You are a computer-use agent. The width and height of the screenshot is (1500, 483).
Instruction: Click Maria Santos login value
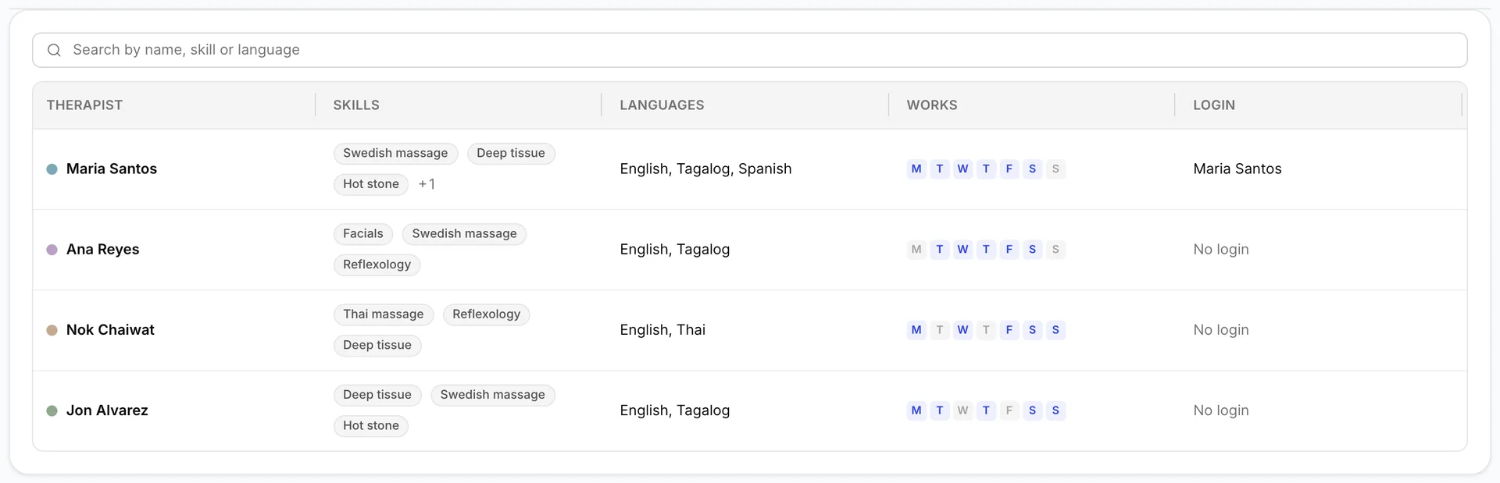1237,169
